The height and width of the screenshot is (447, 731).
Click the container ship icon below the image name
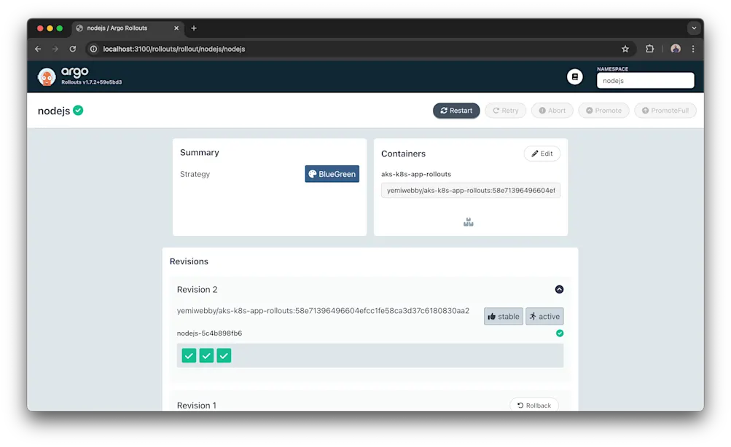click(467, 221)
